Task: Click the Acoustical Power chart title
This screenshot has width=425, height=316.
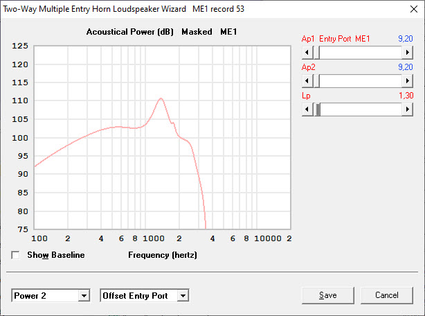Action: click(x=161, y=32)
